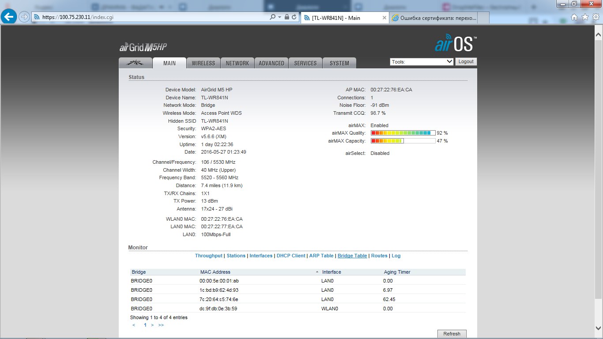Image resolution: width=603 pixels, height=339 pixels.
Task: Open the Favorites star icon
Action: tap(585, 17)
